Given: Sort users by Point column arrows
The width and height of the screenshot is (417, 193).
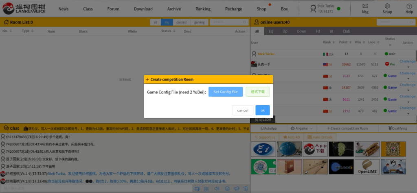Looking at the screenshot, I should pyautogui.click(x=350, y=42).
